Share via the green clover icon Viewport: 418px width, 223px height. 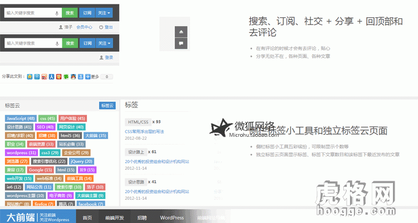coord(66,77)
